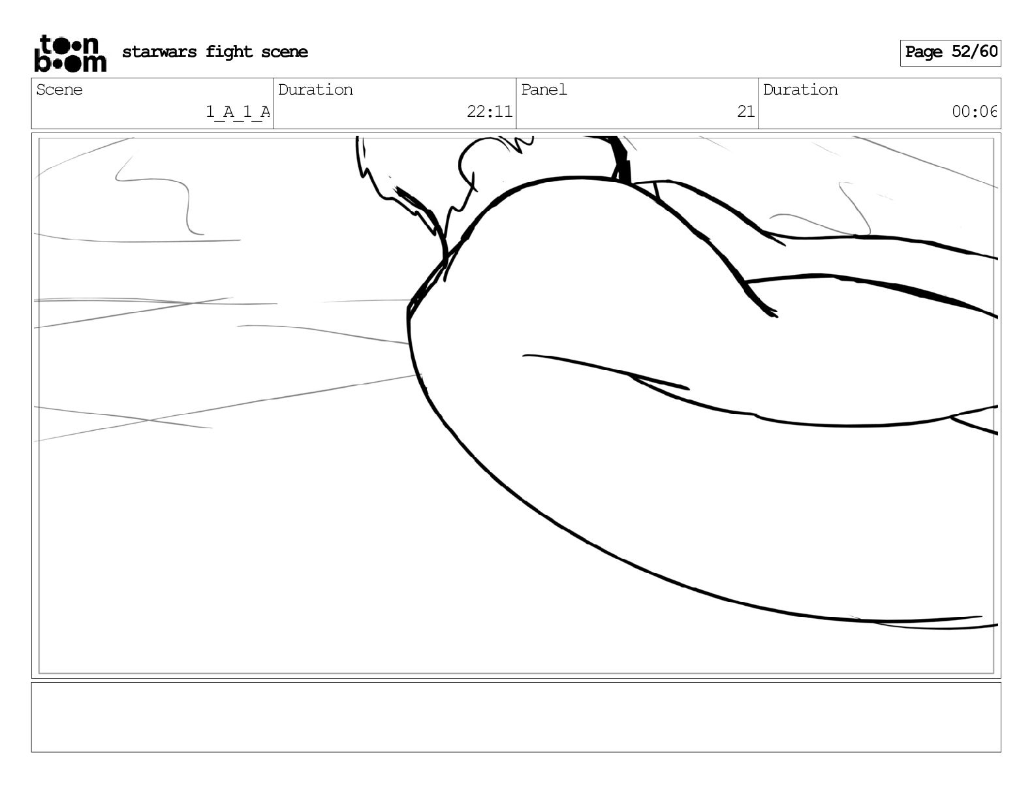
Task: Click the Toon Boom logo
Action: tap(70, 53)
